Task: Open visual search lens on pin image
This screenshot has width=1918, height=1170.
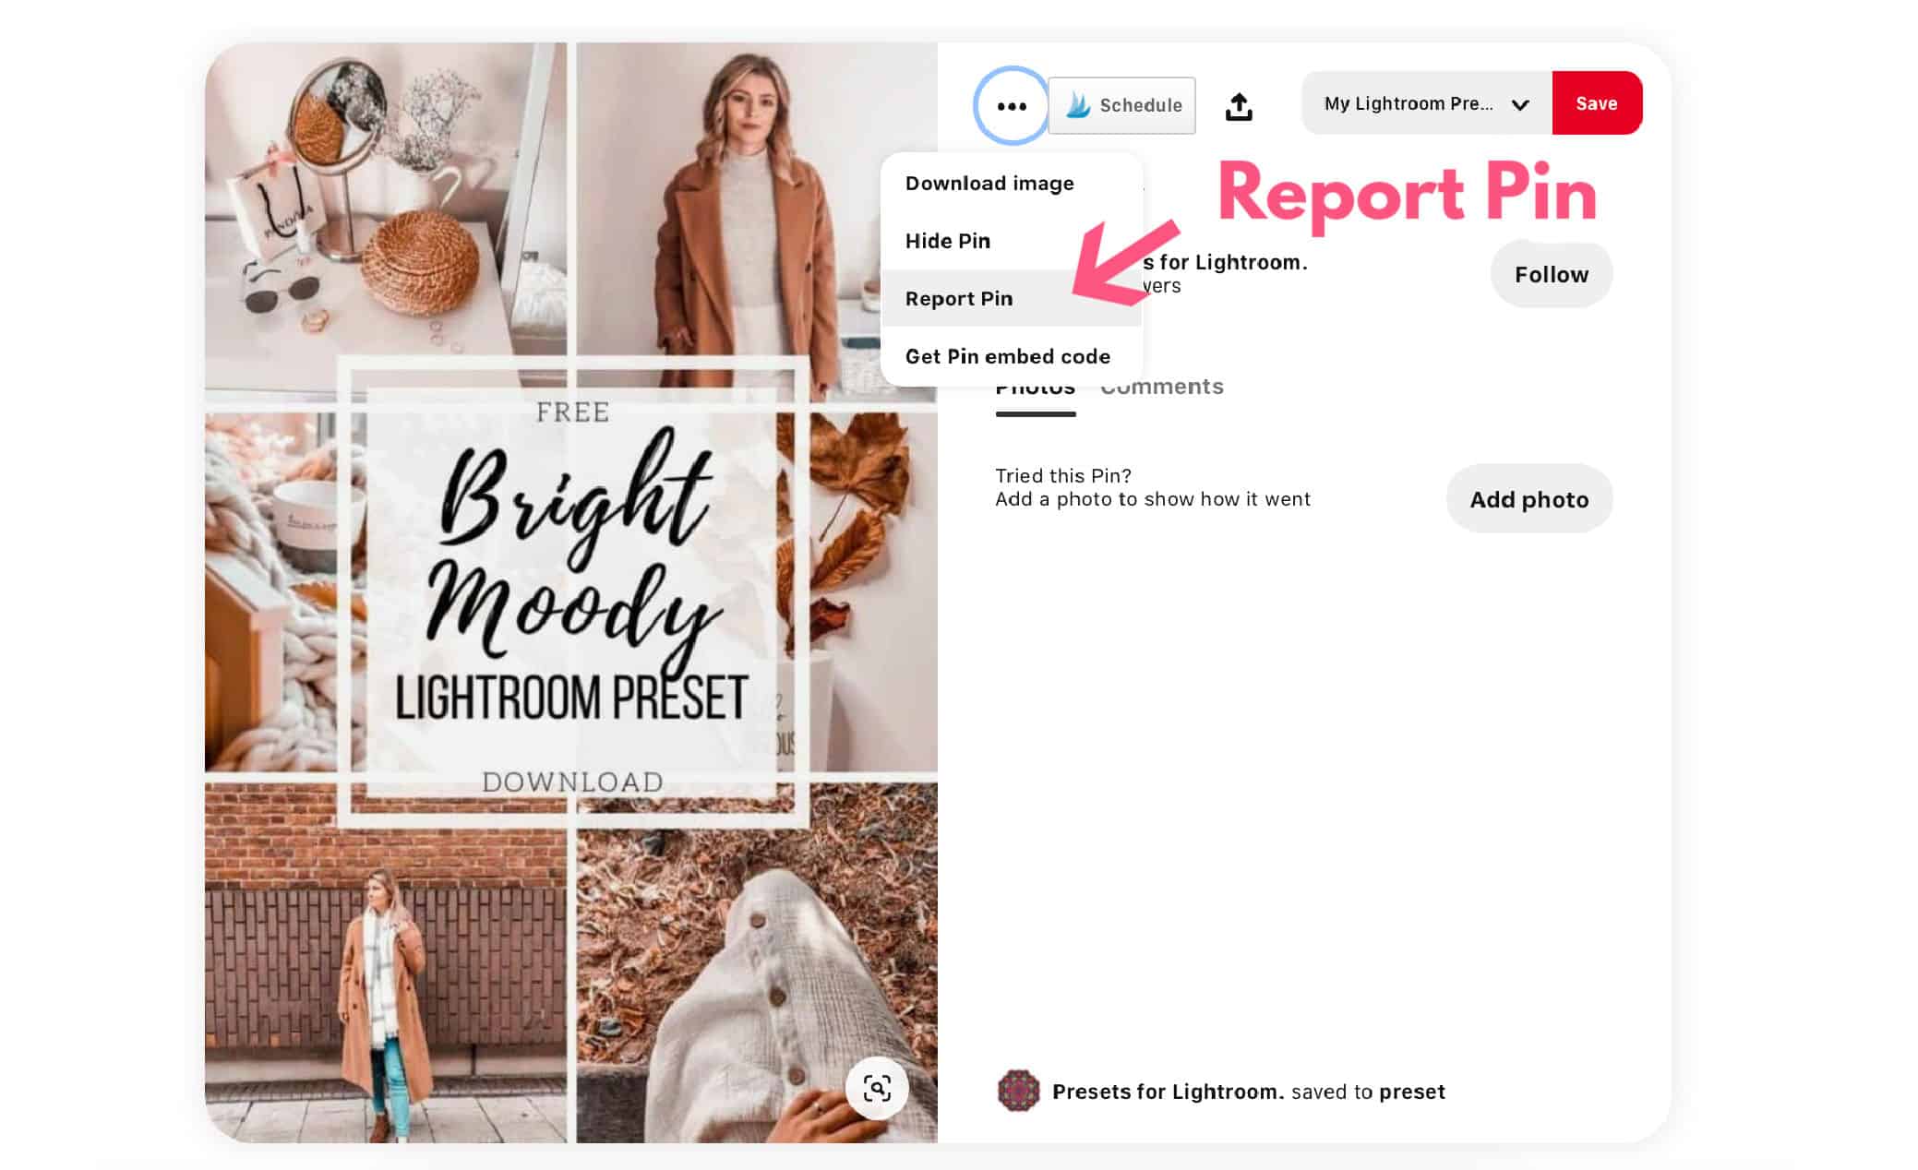Action: pos(877,1089)
